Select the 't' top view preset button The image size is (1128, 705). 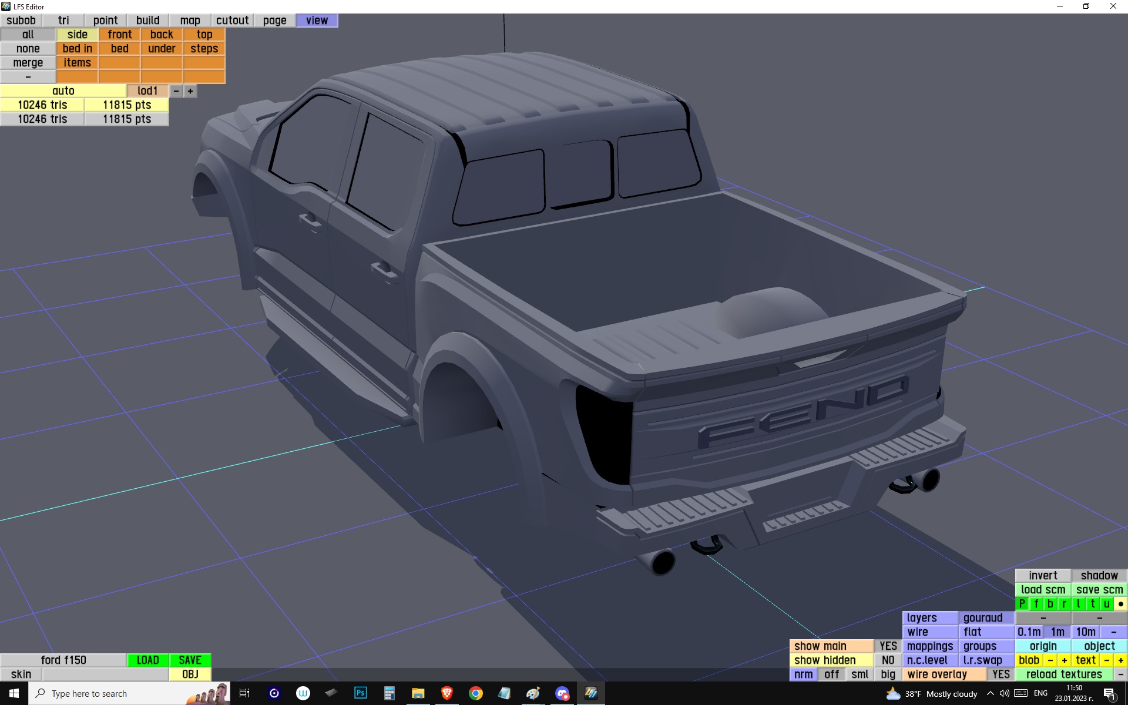pyautogui.click(x=1092, y=604)
